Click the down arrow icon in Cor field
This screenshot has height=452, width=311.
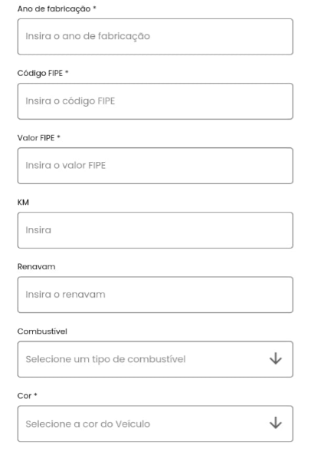275,423
